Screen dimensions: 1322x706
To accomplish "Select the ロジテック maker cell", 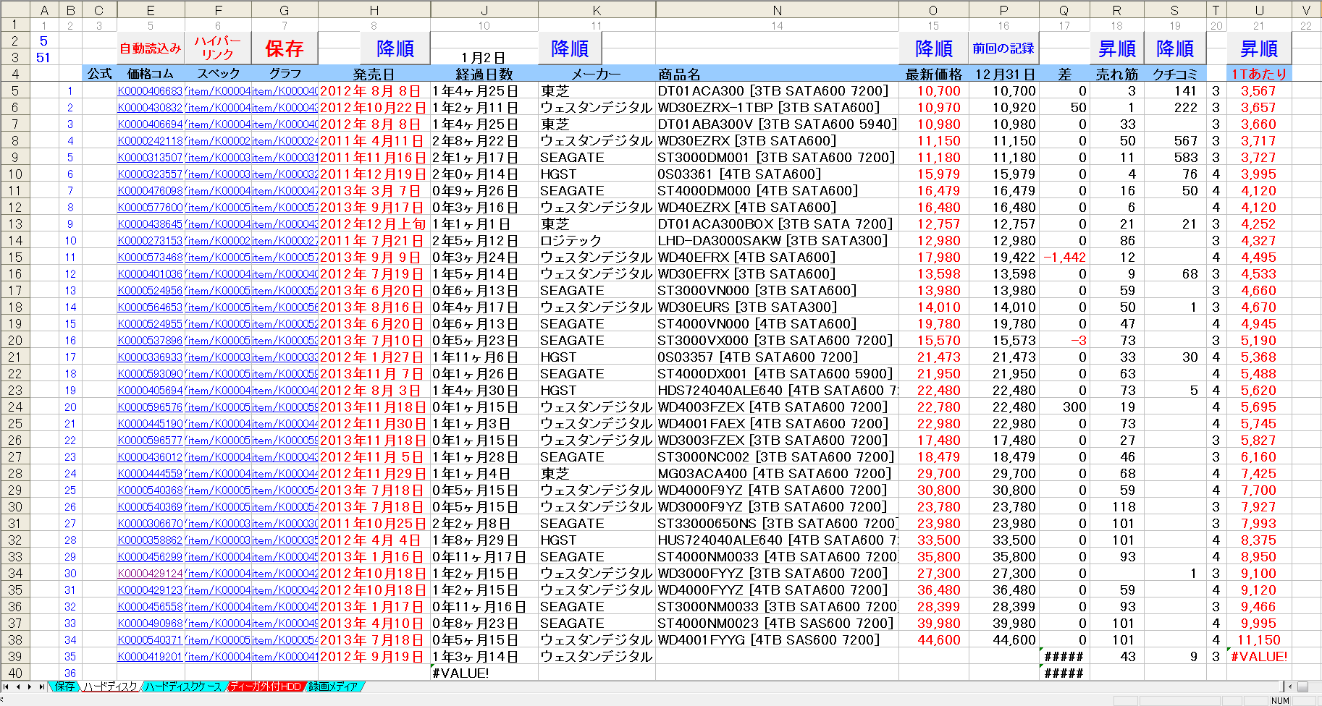I will [597, 241].
